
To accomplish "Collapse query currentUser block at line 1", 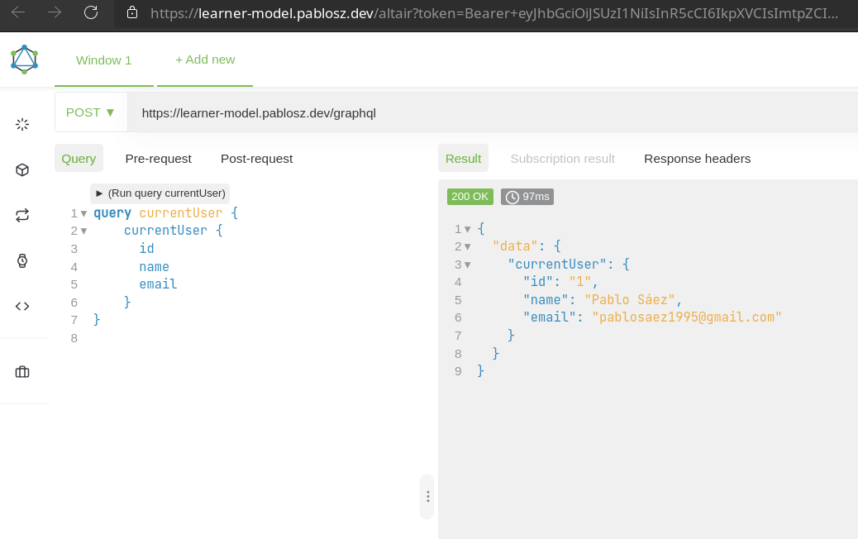I will pos(83,213).
